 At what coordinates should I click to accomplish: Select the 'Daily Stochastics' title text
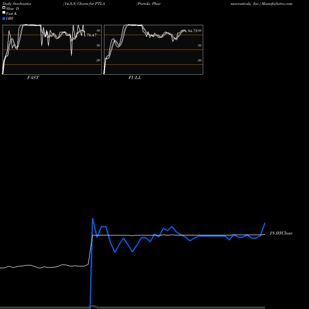[x=17, y=4]
